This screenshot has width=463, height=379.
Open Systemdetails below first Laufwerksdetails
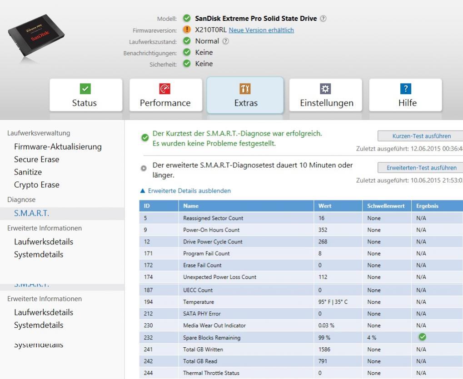coord(39,255)
